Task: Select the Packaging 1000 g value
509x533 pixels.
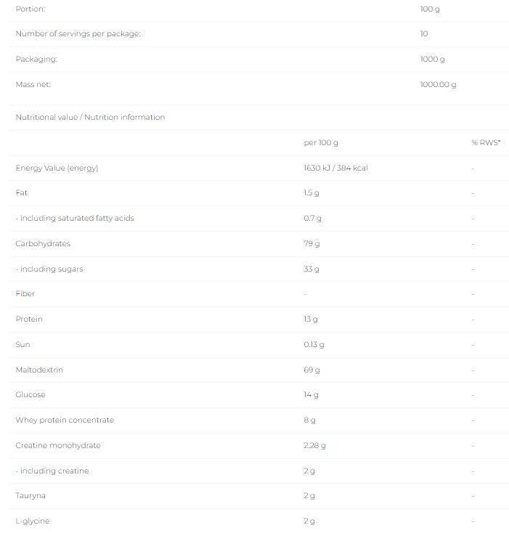Action: [x=432, y=59]
